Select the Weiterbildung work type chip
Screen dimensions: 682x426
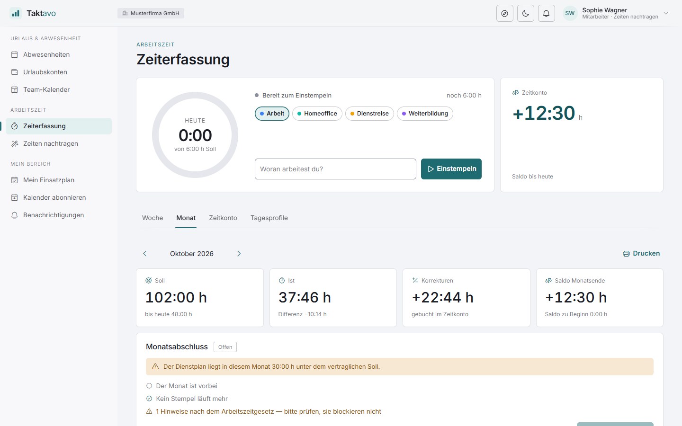425,114
